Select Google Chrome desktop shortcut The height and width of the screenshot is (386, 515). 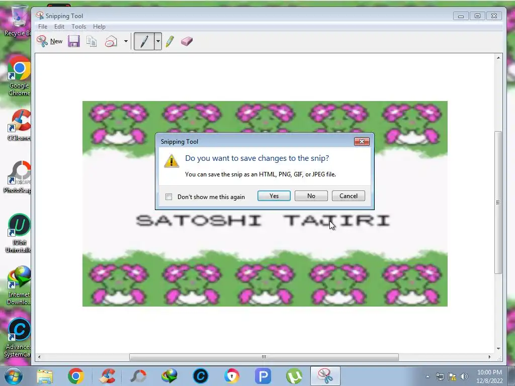19,76
